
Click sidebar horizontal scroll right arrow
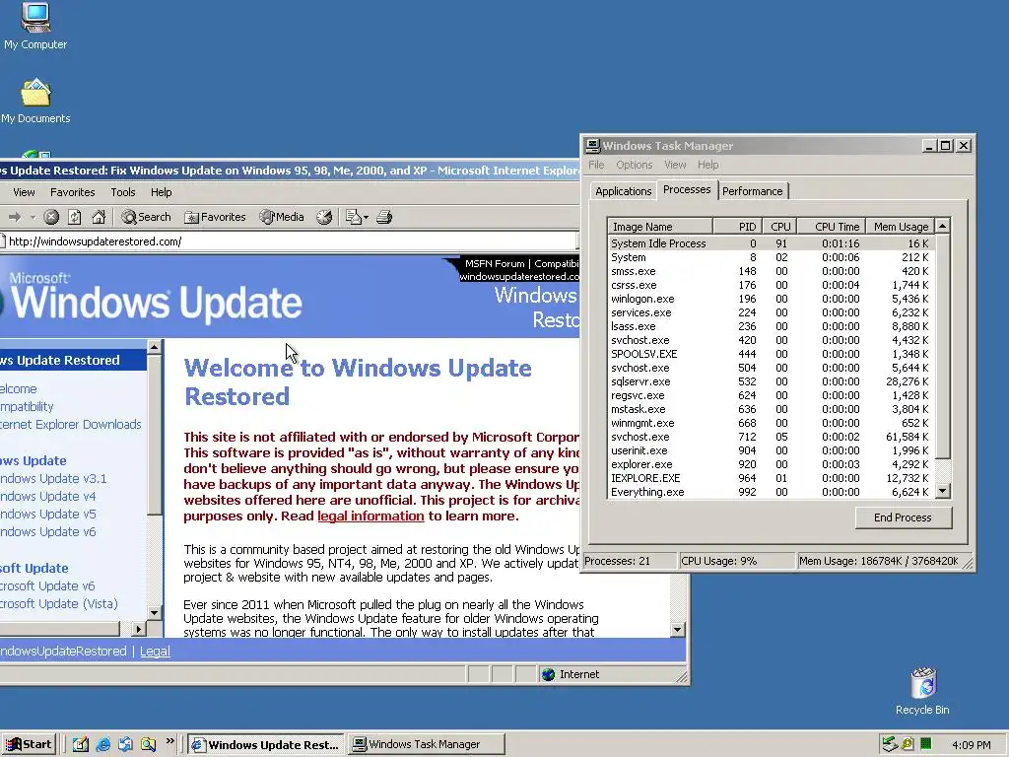pyautogui.click(x=139, y=629)
